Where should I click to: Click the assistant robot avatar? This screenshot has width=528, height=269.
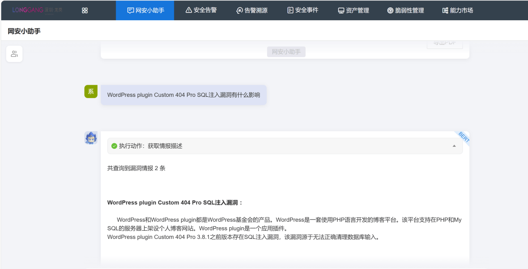click(x=91, y=138)
